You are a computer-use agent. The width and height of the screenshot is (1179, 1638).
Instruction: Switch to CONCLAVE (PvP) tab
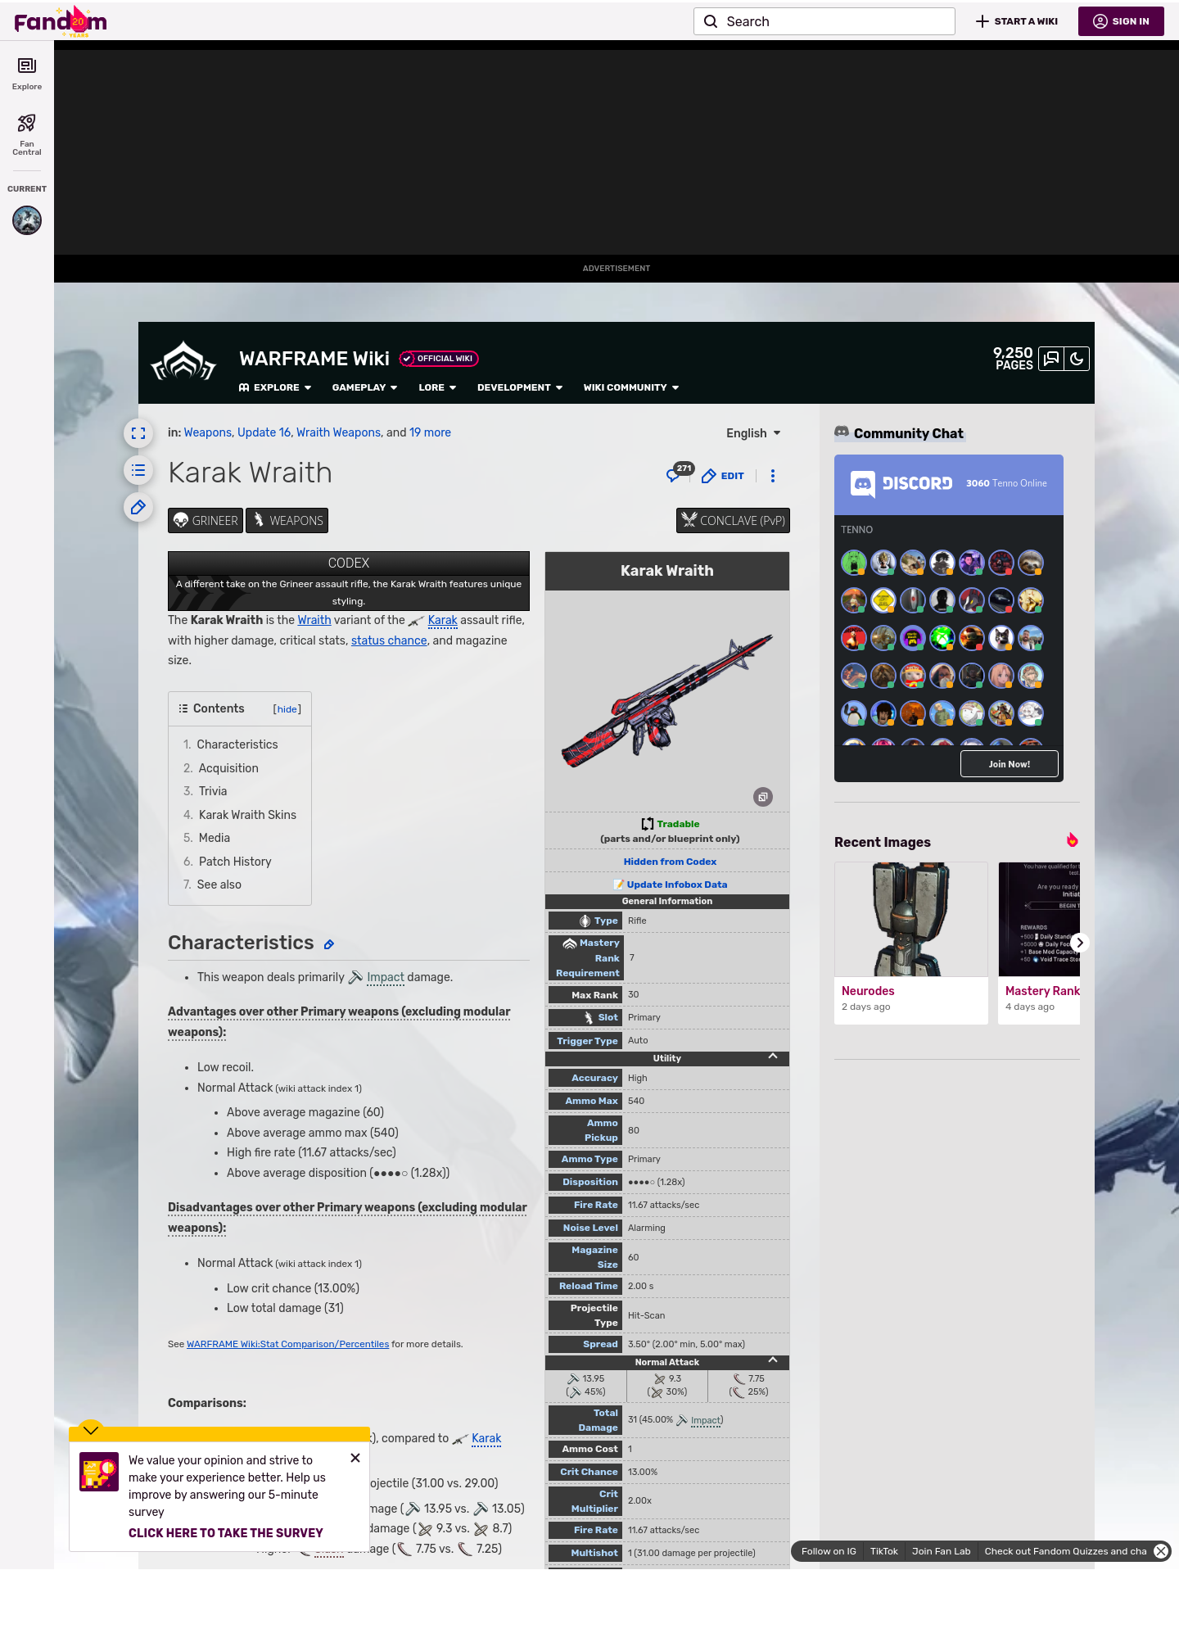pyautogui.click(x=733, y=521)
